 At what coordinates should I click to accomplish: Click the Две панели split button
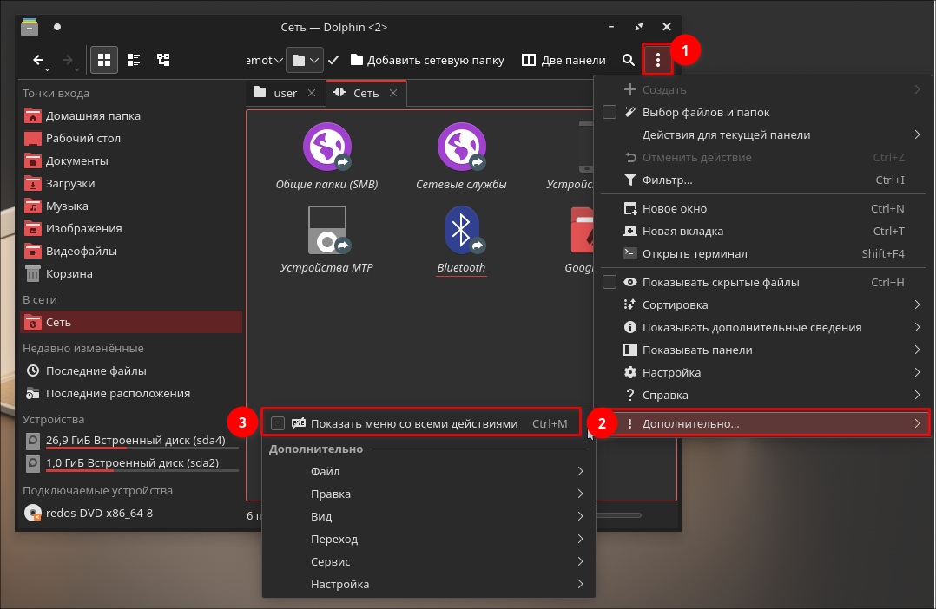[564, 60]
